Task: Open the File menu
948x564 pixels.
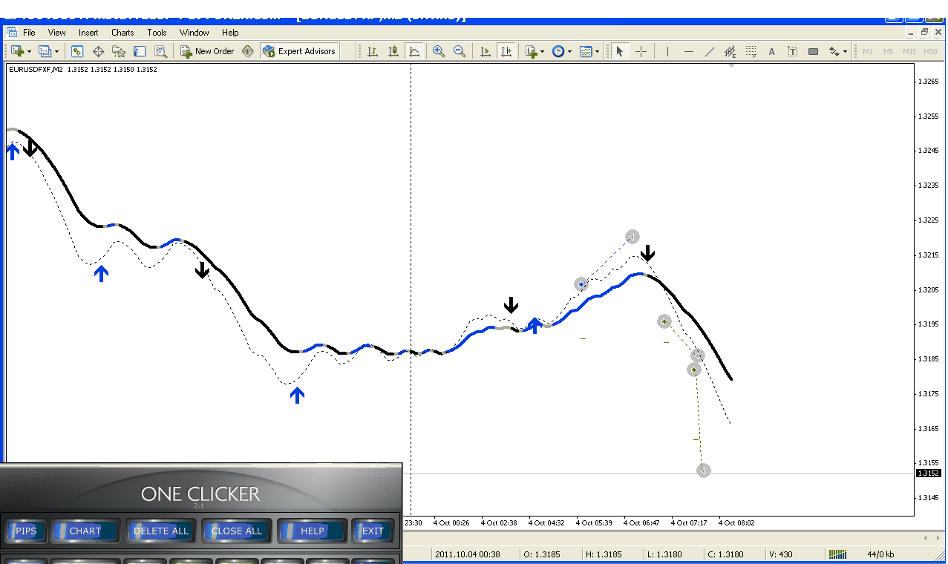Action: 29,33
